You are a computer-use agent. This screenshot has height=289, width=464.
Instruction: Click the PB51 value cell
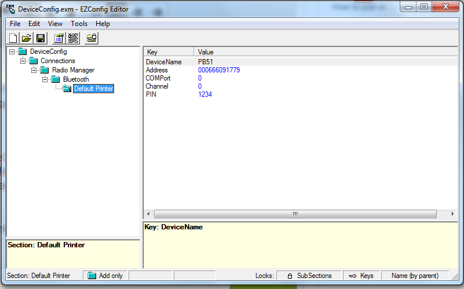click(x=206, y=62)
